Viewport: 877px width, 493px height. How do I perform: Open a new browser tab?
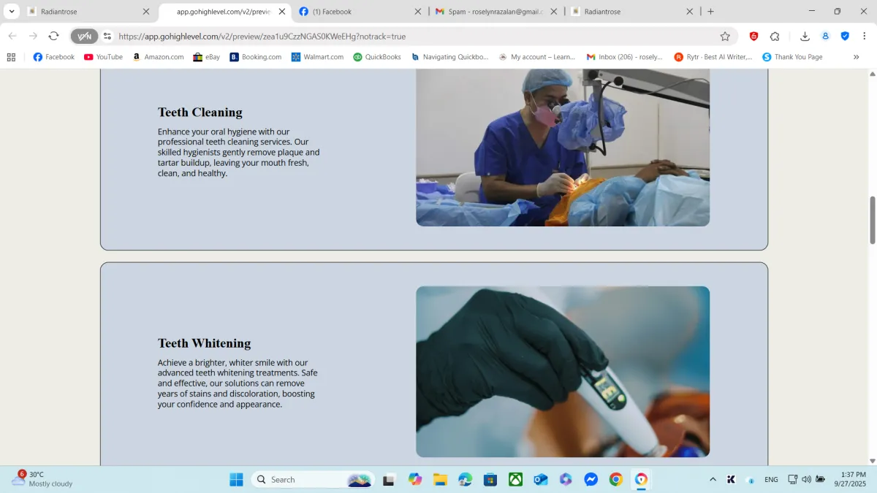pyautogui.click(x=710, y=12)
